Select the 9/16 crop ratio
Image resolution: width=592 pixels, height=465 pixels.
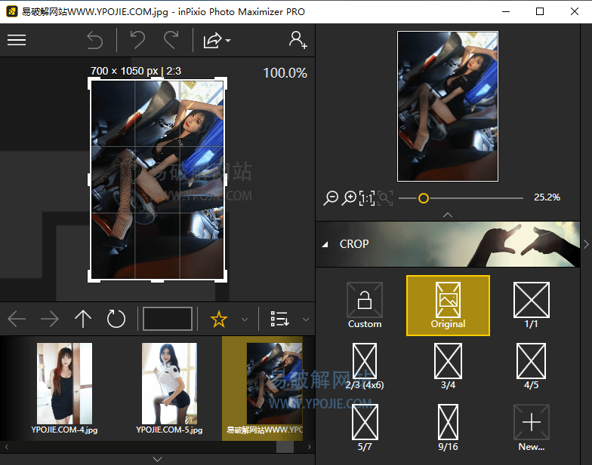pos(448,427)
